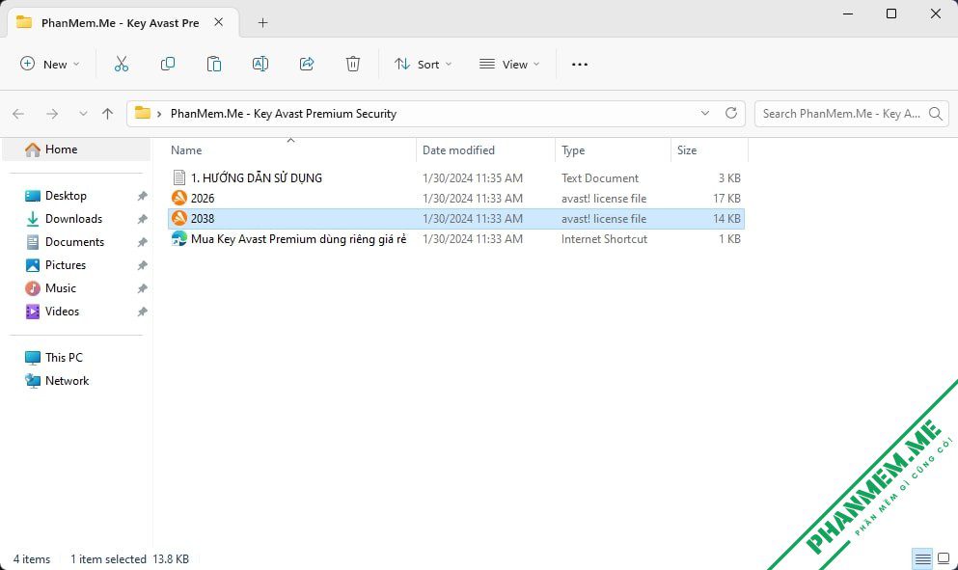
Task: Select Network in navigation pane
Action: pyautogui.click(x=67, y=381)
